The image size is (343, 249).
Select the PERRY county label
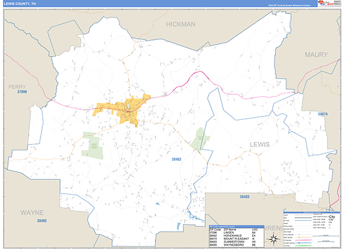tap(17, 87)
